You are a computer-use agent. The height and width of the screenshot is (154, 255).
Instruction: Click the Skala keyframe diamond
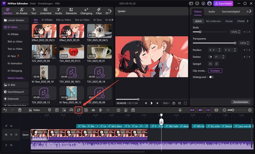click(x=247, y=32)
